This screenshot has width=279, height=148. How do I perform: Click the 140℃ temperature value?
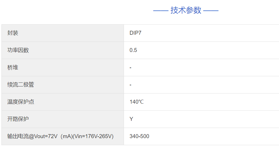click(x=136, y=102)
